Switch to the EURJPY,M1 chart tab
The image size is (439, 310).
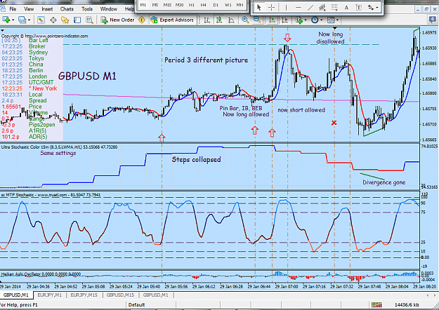[x=50, y=295]
